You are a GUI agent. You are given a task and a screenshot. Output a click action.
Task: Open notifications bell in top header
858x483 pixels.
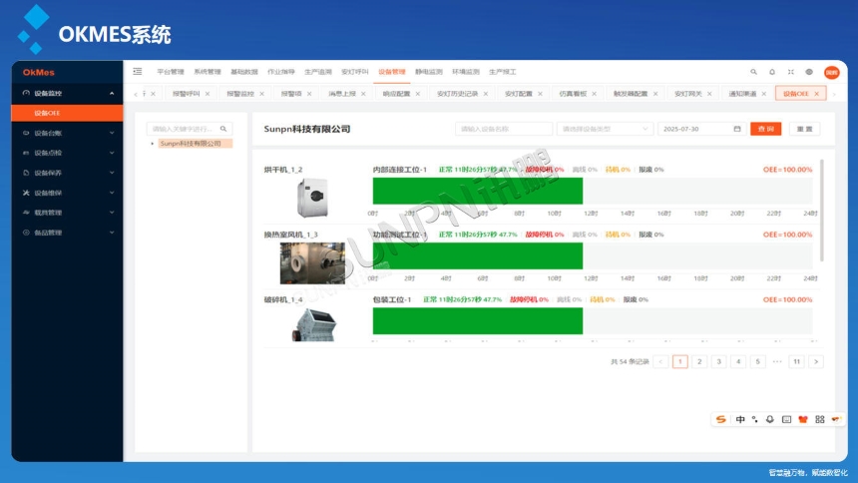(772, 72)
